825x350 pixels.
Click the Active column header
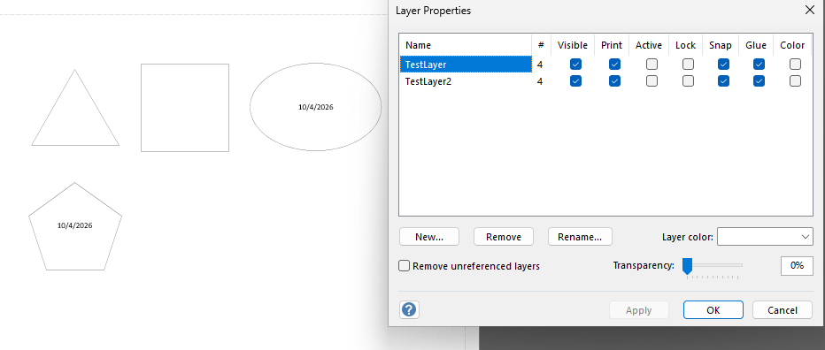click(x=649, y=45)
